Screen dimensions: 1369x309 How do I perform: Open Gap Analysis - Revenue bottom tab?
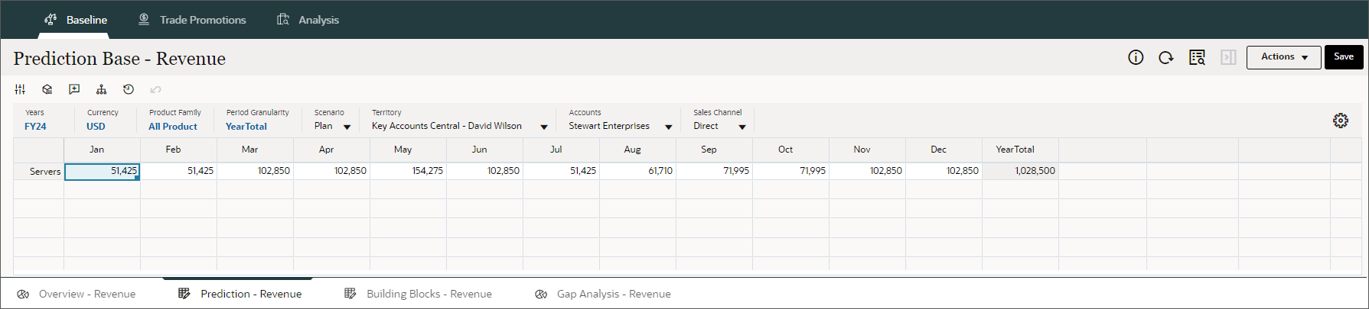(x=603, y=294)
